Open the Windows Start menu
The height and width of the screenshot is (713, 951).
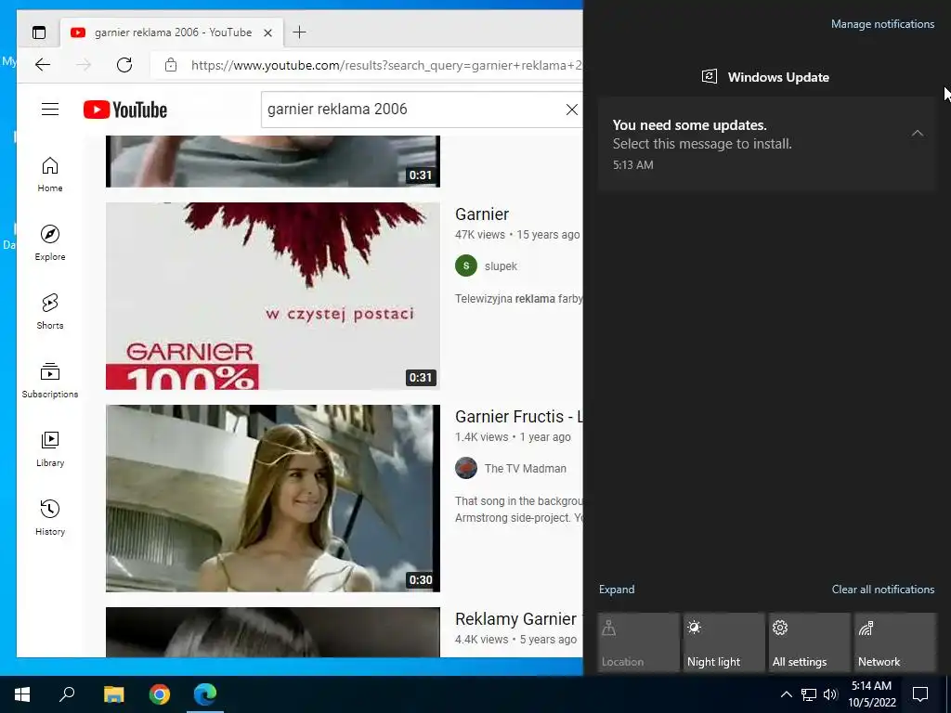tap(22, 694)
